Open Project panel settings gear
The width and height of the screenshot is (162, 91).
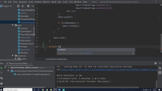(28, 6)
